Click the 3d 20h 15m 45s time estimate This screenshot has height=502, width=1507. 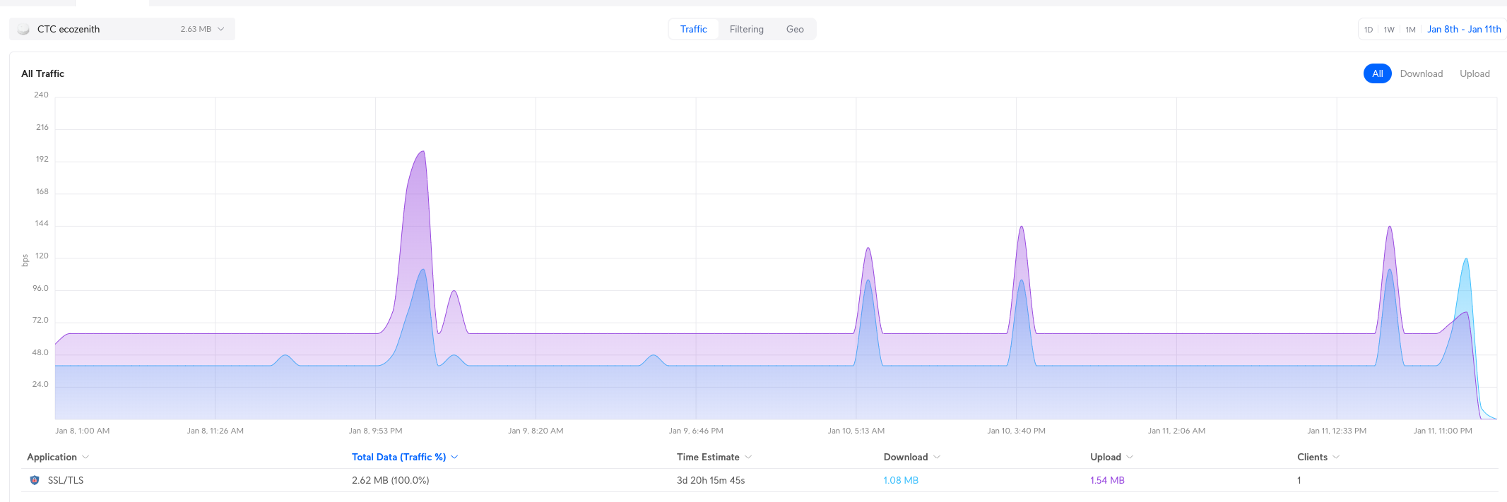click(x=711, y=480)
